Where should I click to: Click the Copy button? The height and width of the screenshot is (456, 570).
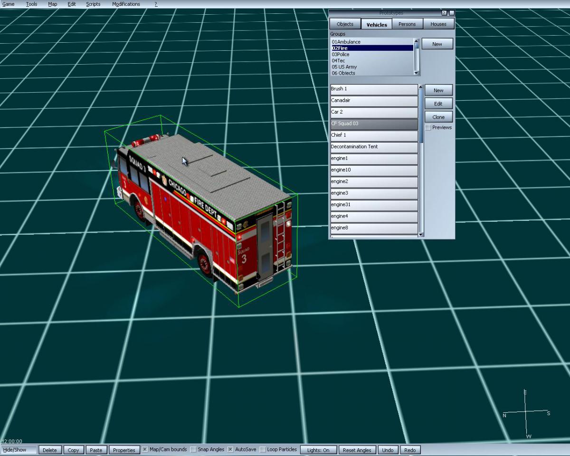coord(73,450)
